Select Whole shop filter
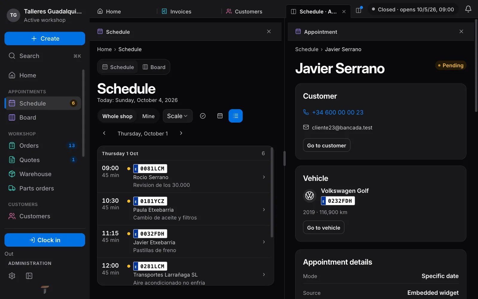The height and width of the screenshot is (299, 478). tap(117, 116)
